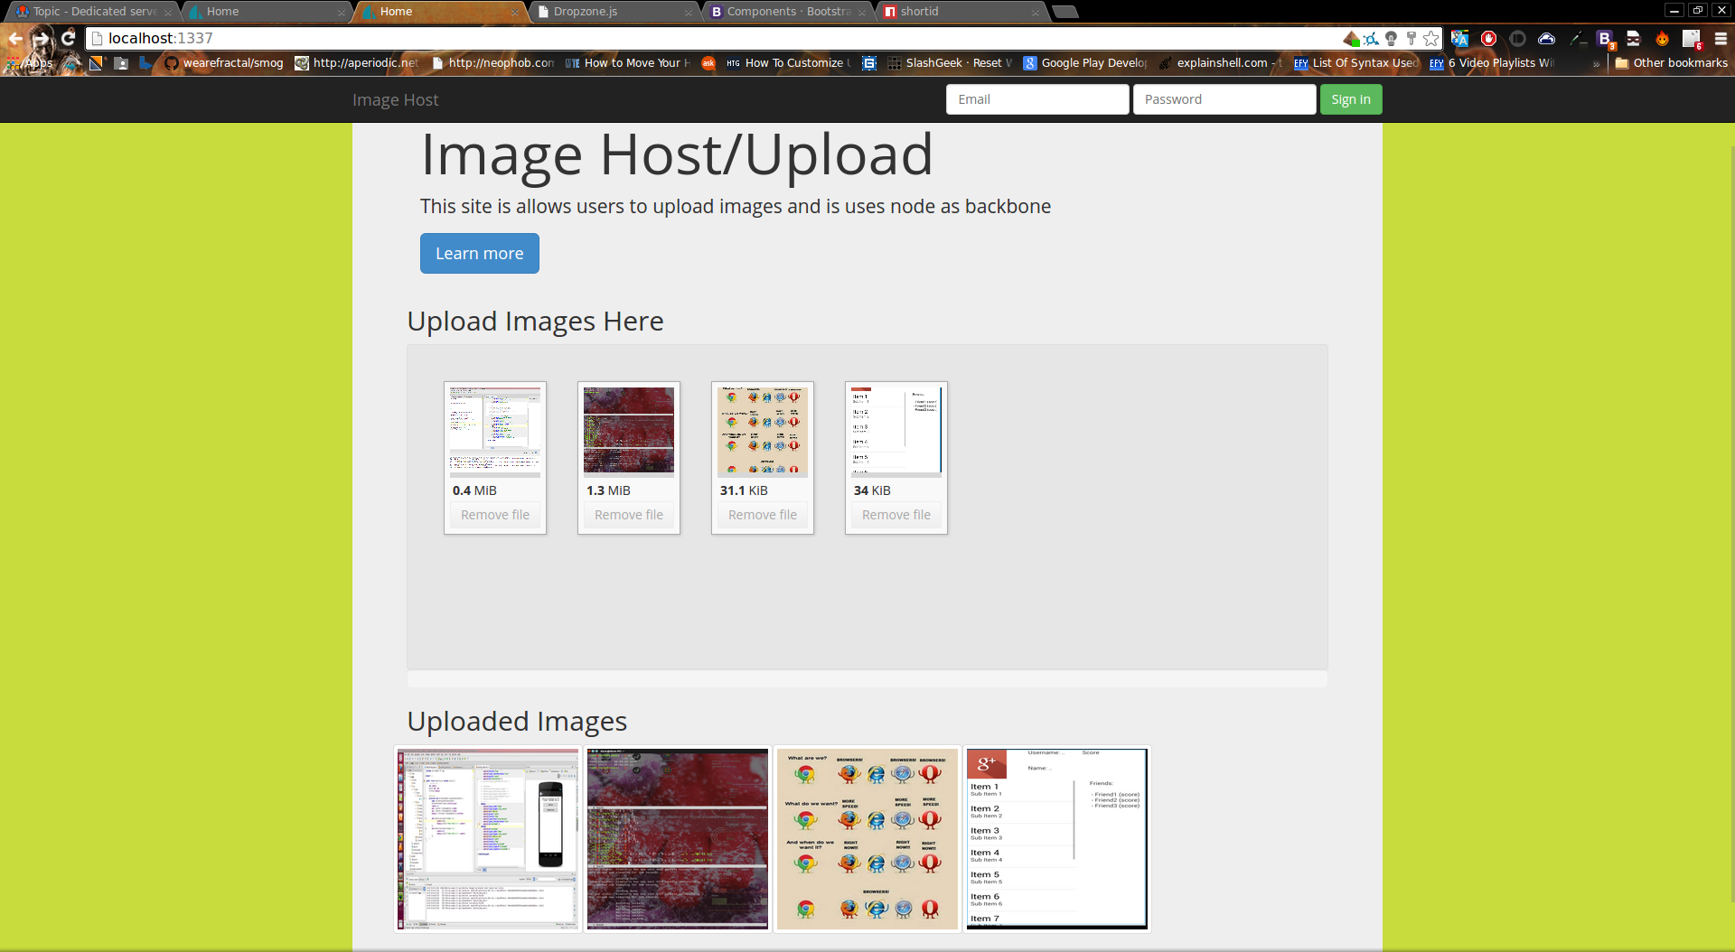
Task: Click the lightbulb icon in the address bar
Action: (x=1391, y=38)
